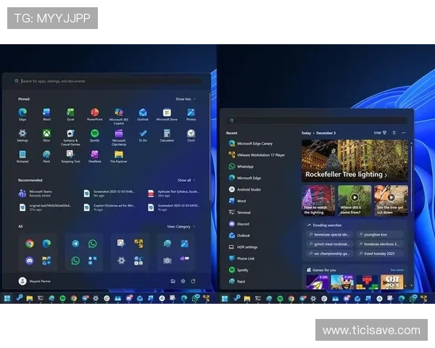
Task: Launch OneNote from Pinned apps
Action: (x=94, y=157)
